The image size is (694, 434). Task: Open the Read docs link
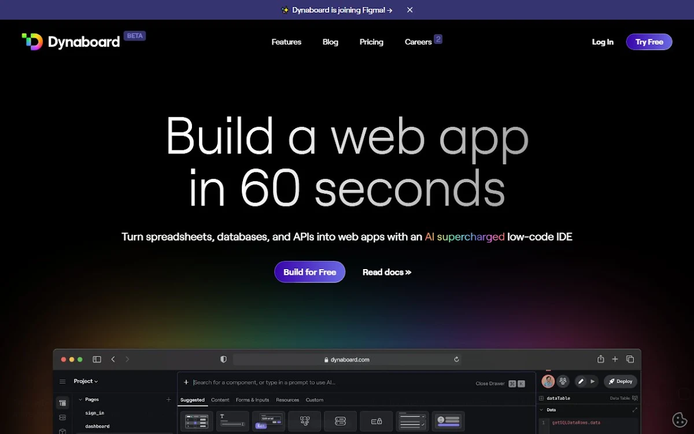click(387, 272)
